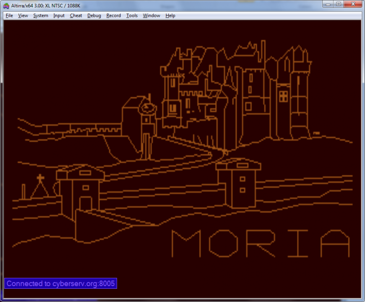Close the Altirra window
The height and width of the screenshot is (302, 365).
point(353,4)
